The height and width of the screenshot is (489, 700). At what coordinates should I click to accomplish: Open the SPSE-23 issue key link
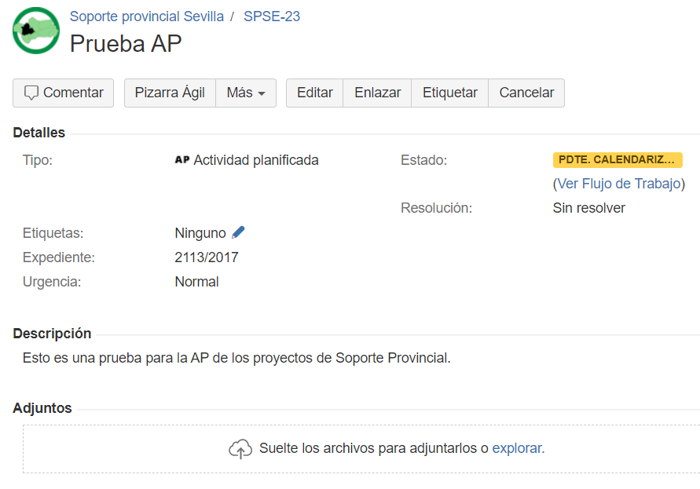point(272,16)
